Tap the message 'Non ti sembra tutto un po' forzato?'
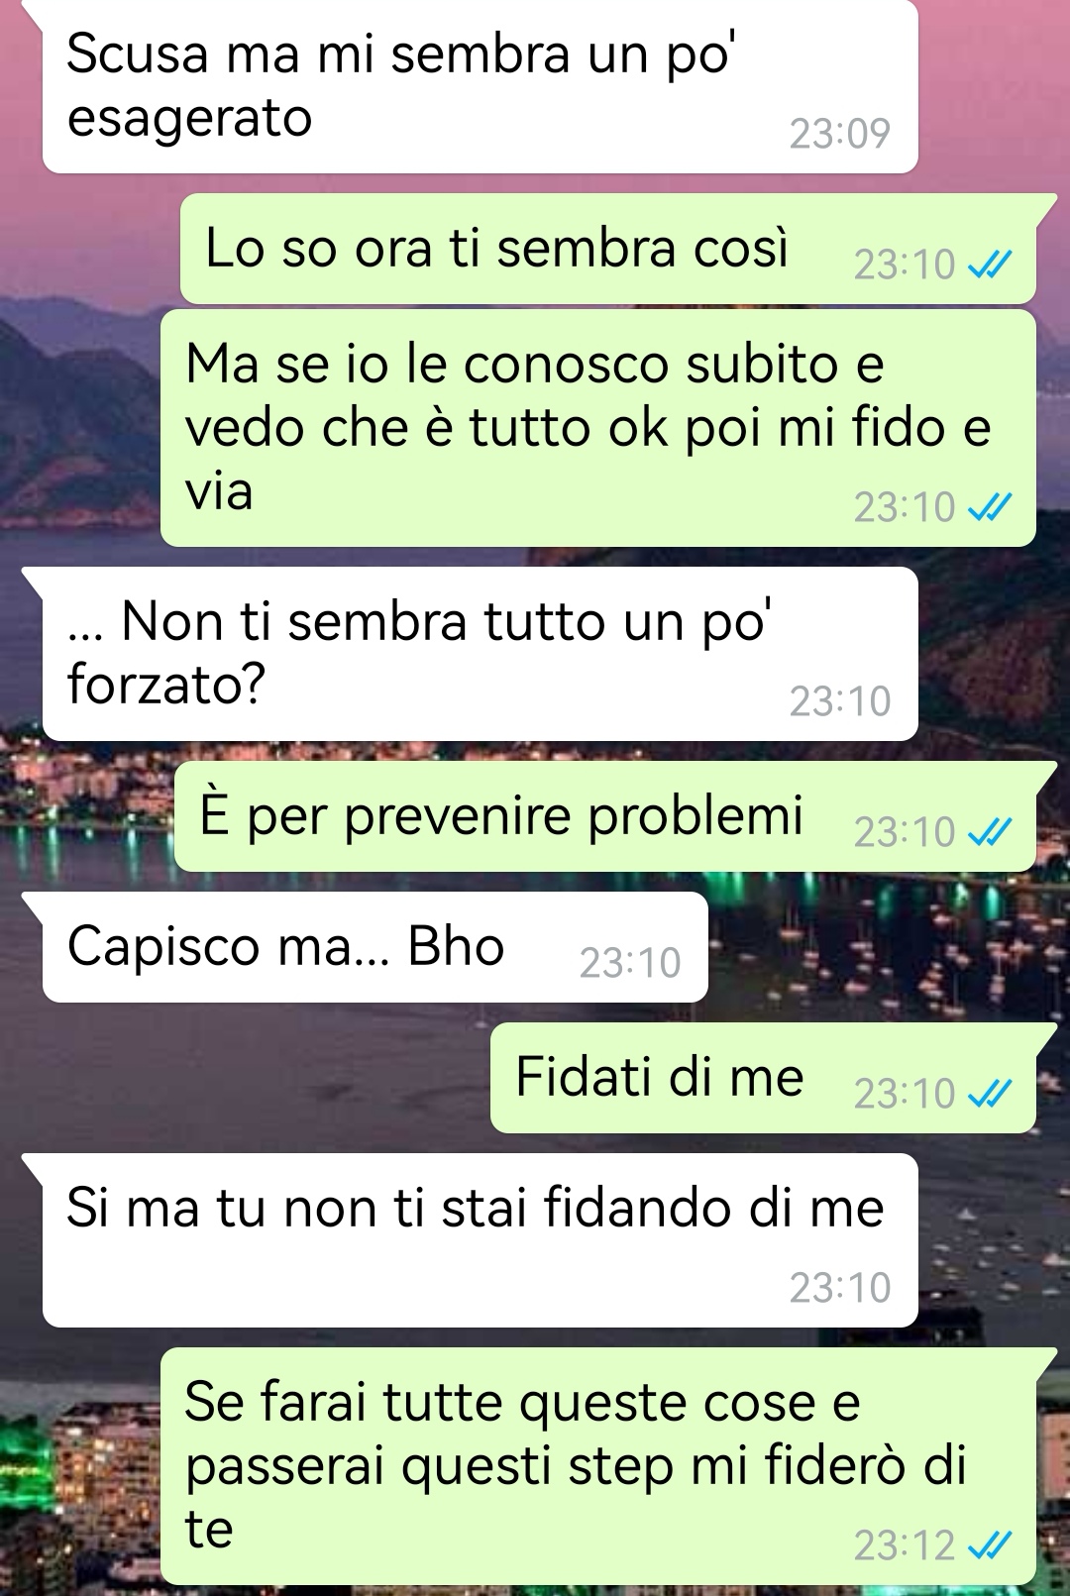Viewport: 1070px width, 1596px height. (480, 654)
